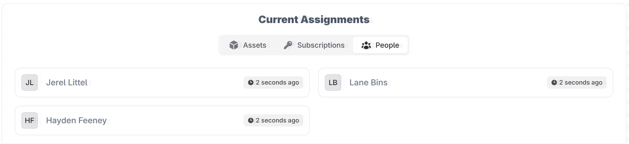Open Lane Bins' name link
The height and width of the screenshot is (144, 629).
pyautogui.click(x=368, y=83)
